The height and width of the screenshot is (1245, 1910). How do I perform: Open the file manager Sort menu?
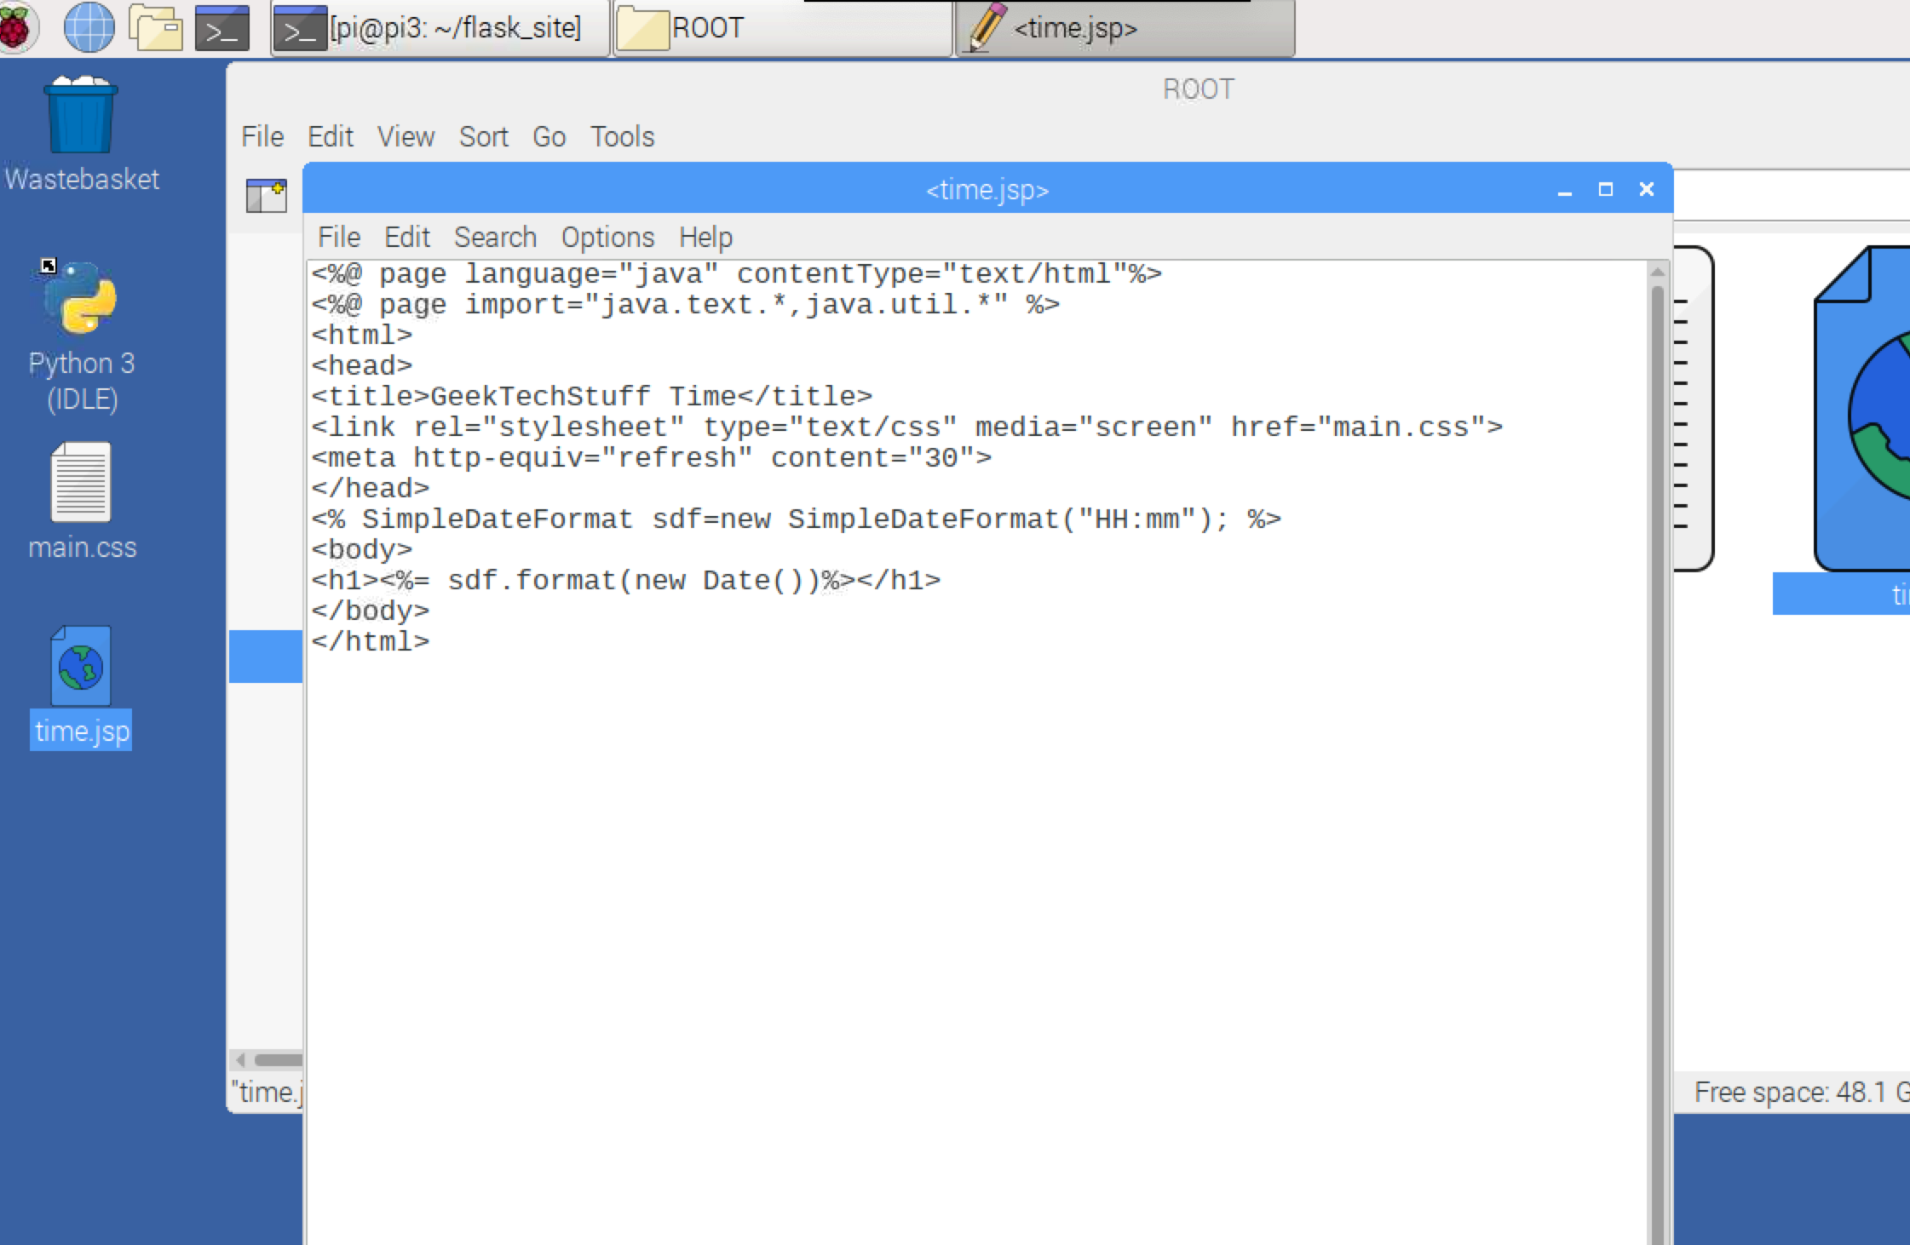(x=483, y=136)
